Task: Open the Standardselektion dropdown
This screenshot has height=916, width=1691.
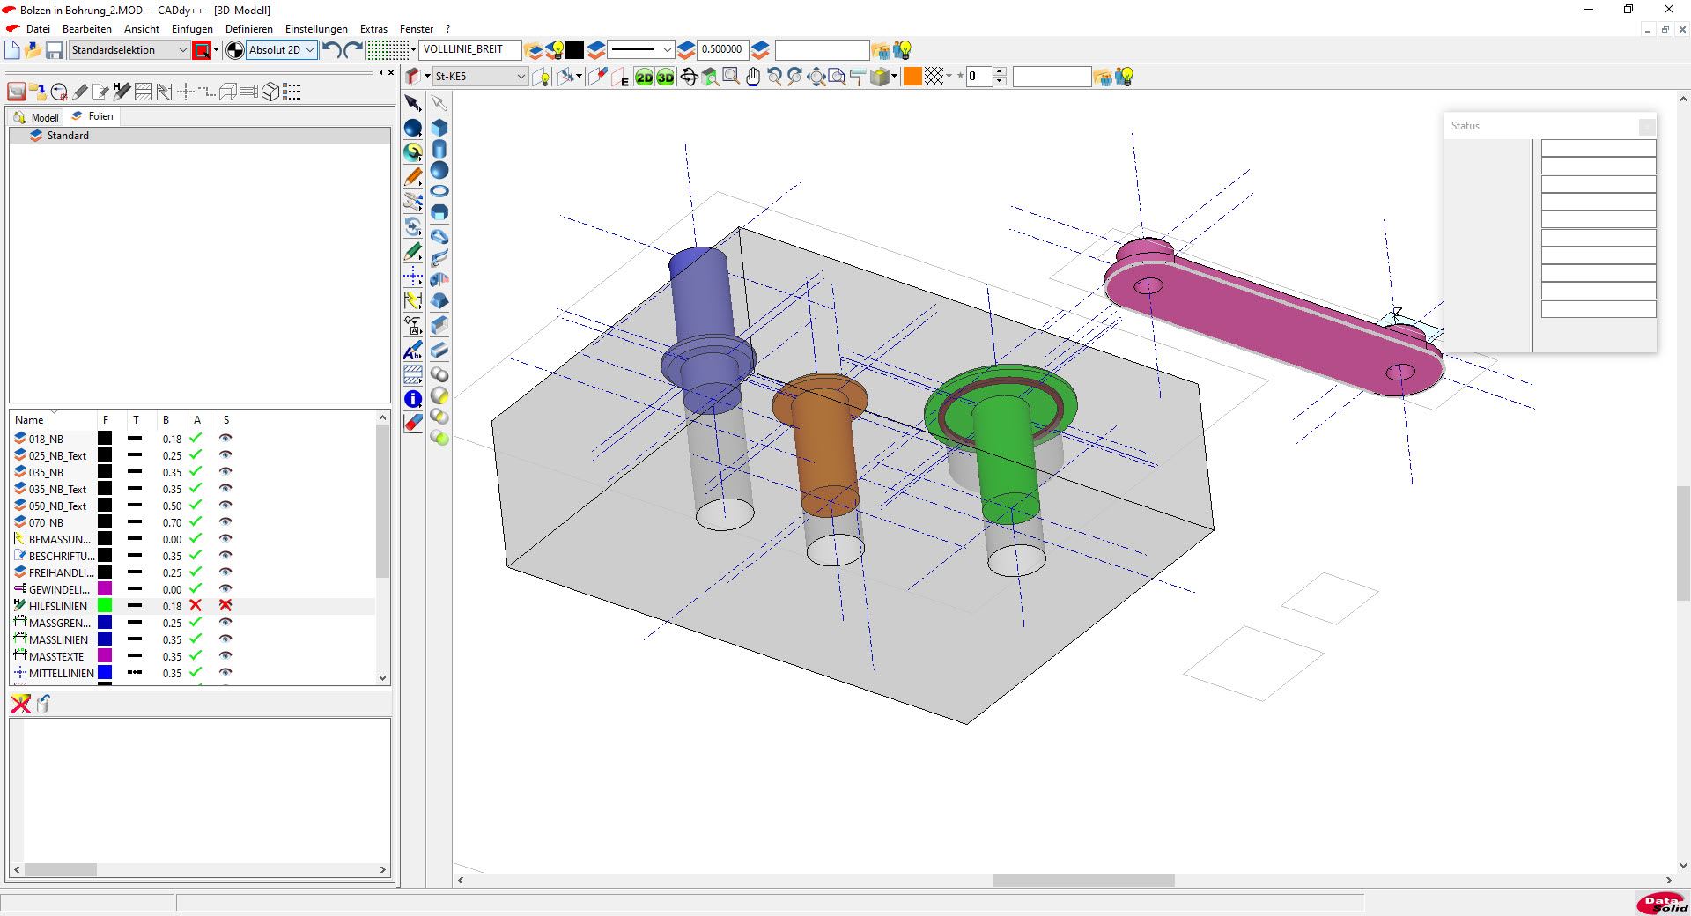Action: [129, 50]
